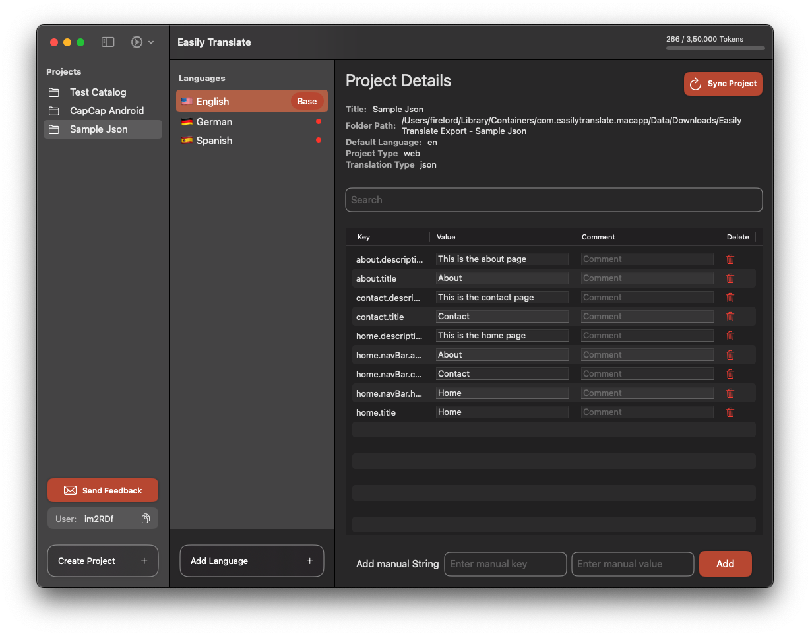
Task: Click trash icon for This is the home page
Action: coord(730,336)
